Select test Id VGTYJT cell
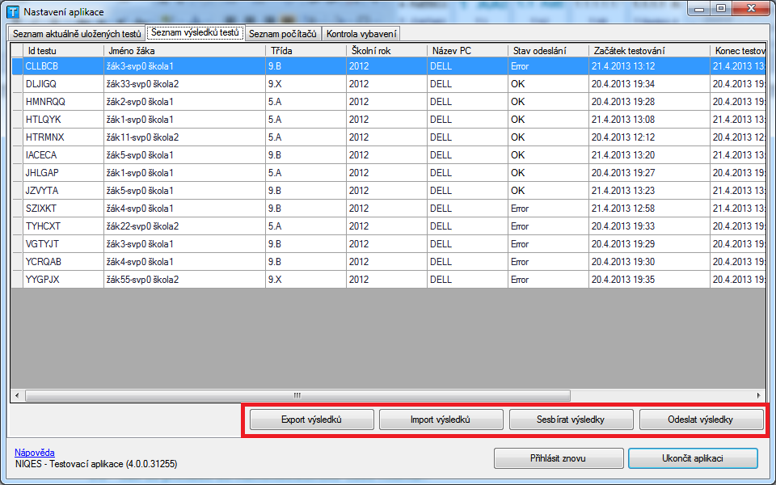This screenshot has width=776, height=485. click(63, 244)
